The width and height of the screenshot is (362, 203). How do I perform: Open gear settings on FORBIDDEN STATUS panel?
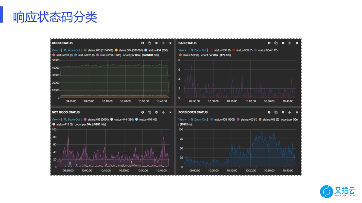pos(283,112)
